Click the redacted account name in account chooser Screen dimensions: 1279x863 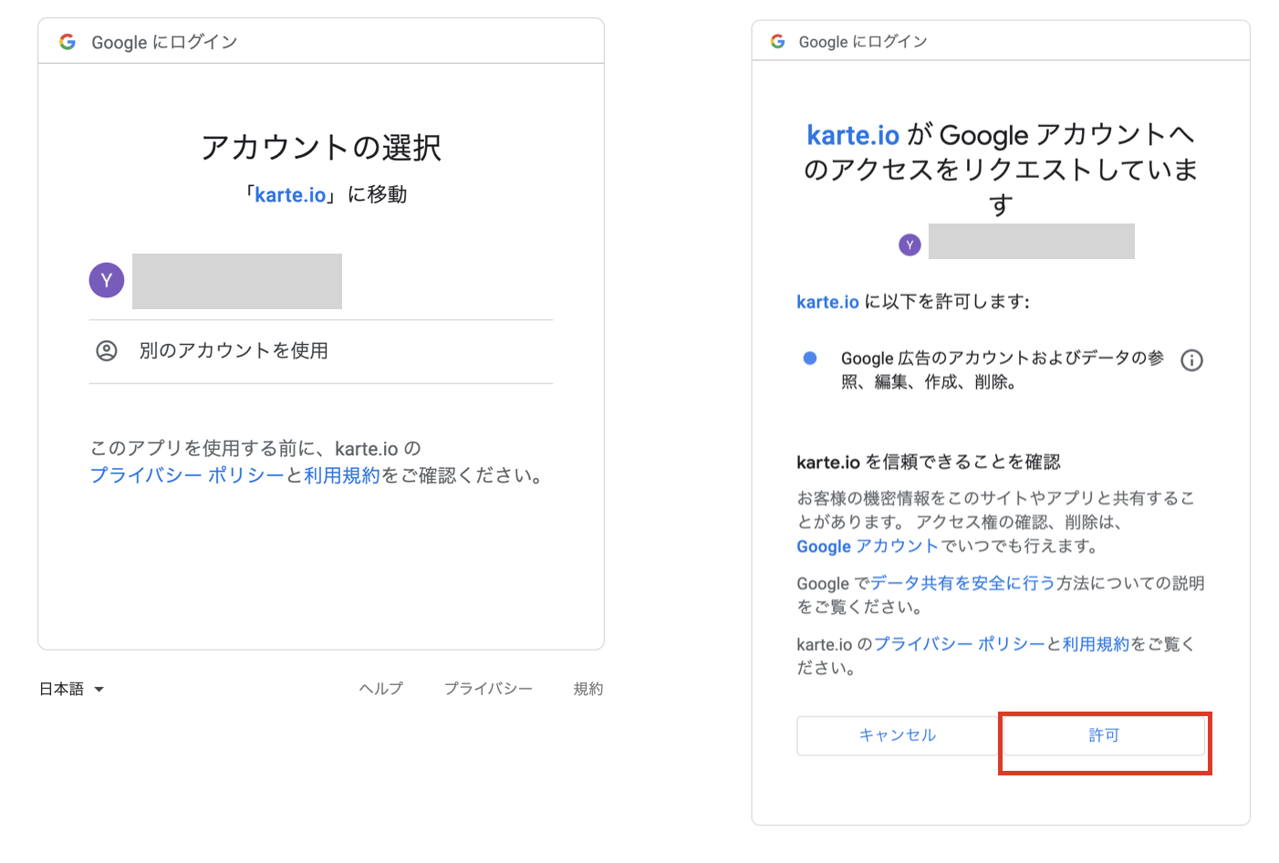coord(237,281)
